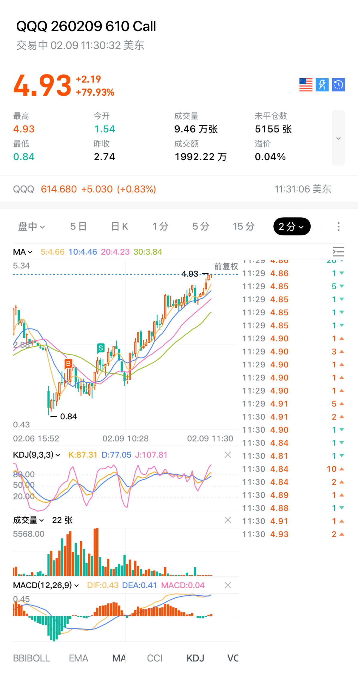Open the blue history clock icon

338,85
